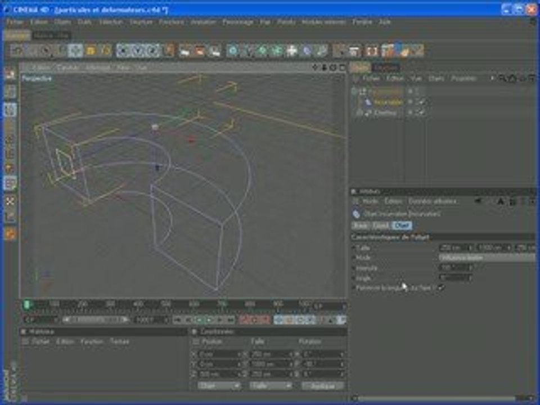Click the viewport rotate-camera icon
The width and height of the screenshot is (540, 405).
333,67
